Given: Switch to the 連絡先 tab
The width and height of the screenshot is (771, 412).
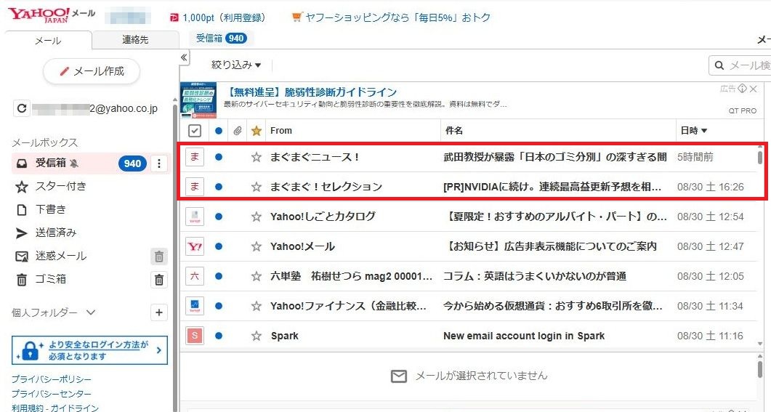Looking at the screenshot, I should click(135, 41).
